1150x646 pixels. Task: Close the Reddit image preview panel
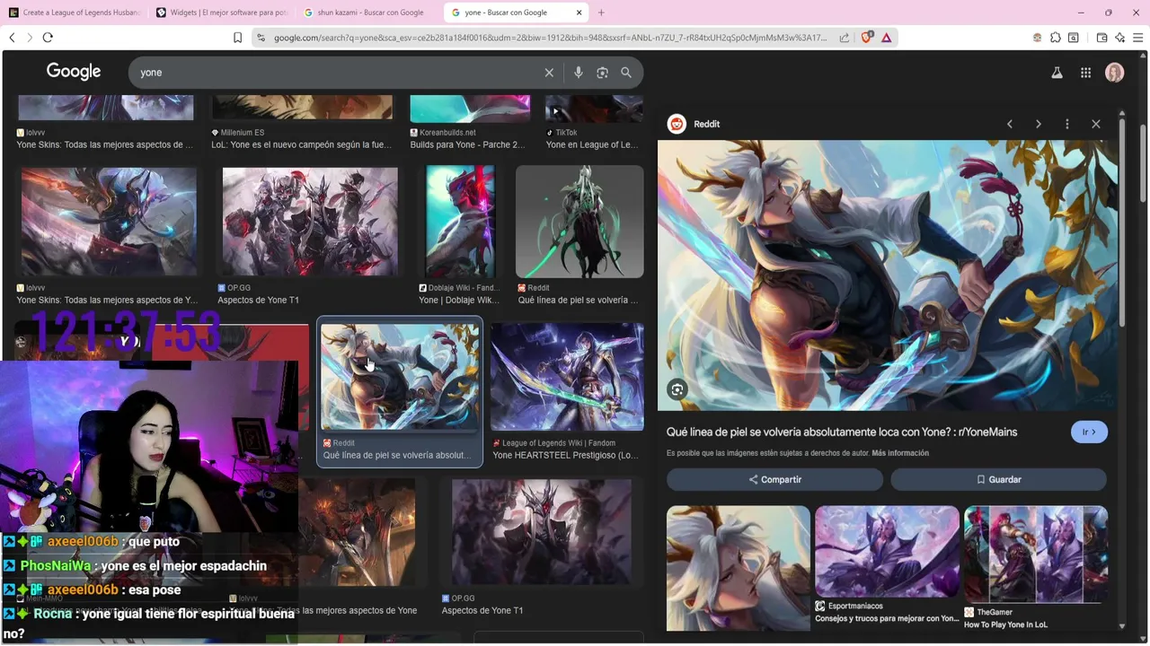[x=1096, y=124]
